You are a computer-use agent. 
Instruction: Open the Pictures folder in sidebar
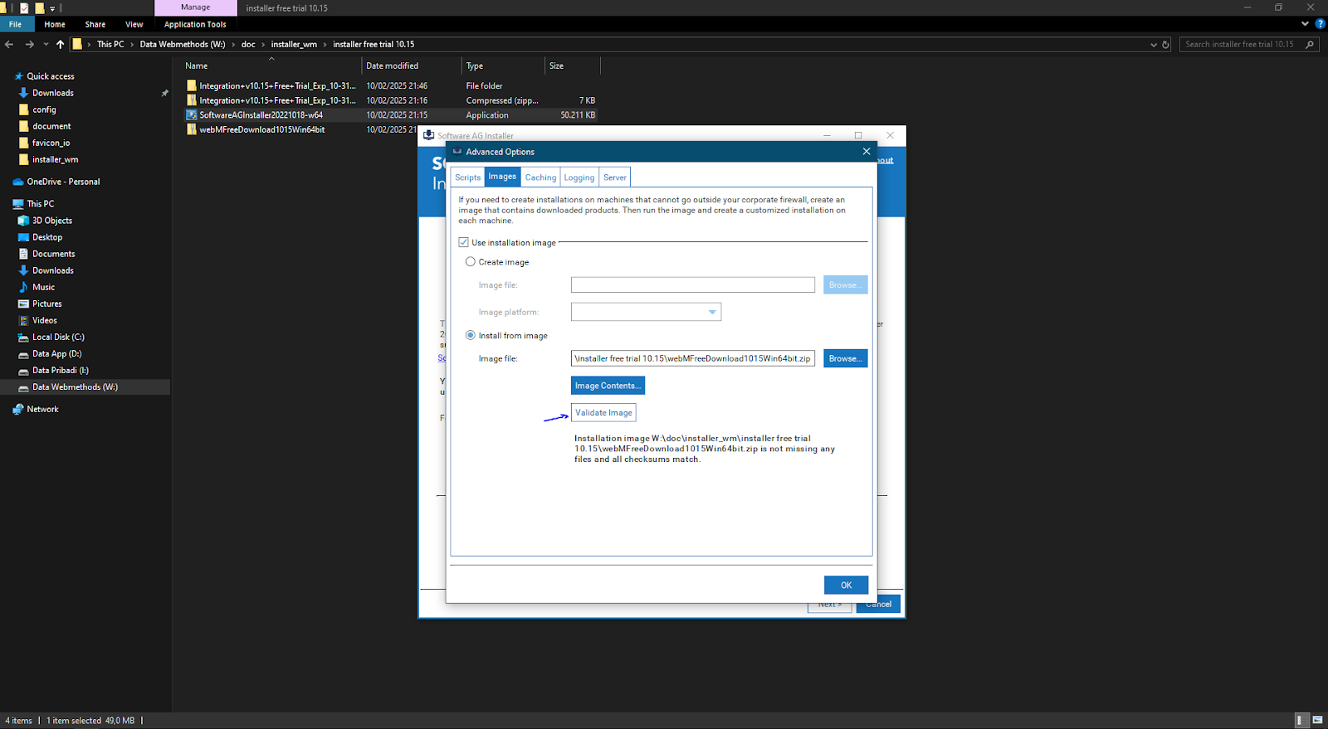point(46,304)
